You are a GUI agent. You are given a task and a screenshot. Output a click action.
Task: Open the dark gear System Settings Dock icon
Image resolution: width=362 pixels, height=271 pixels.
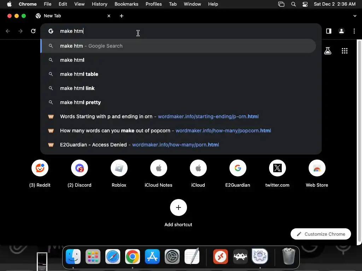point(172,257)
